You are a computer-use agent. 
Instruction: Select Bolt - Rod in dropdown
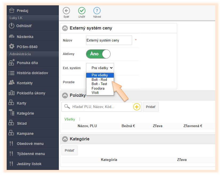point(99,80)
